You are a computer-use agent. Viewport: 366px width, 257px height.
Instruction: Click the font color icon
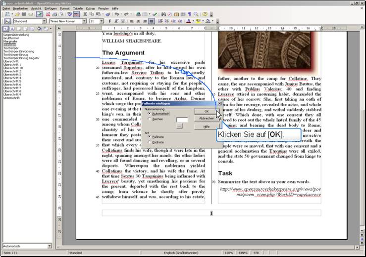pyautogui.click(x=189, y=22)
